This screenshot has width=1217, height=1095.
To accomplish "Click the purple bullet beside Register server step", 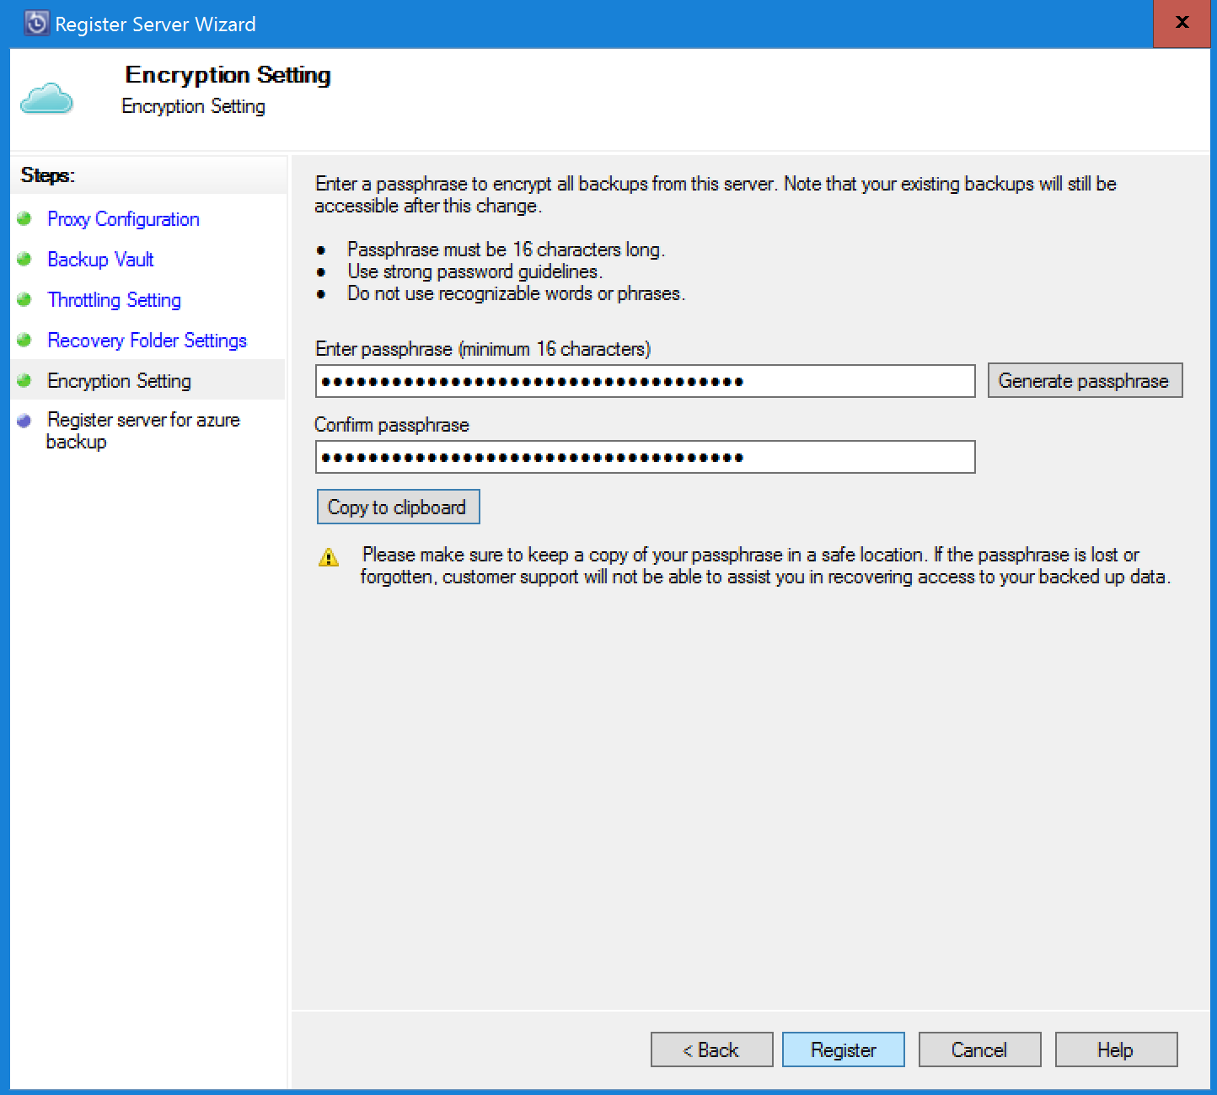I will pos(24,421).
